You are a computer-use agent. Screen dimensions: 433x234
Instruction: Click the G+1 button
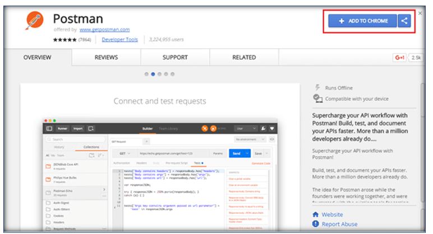point(399,58)
